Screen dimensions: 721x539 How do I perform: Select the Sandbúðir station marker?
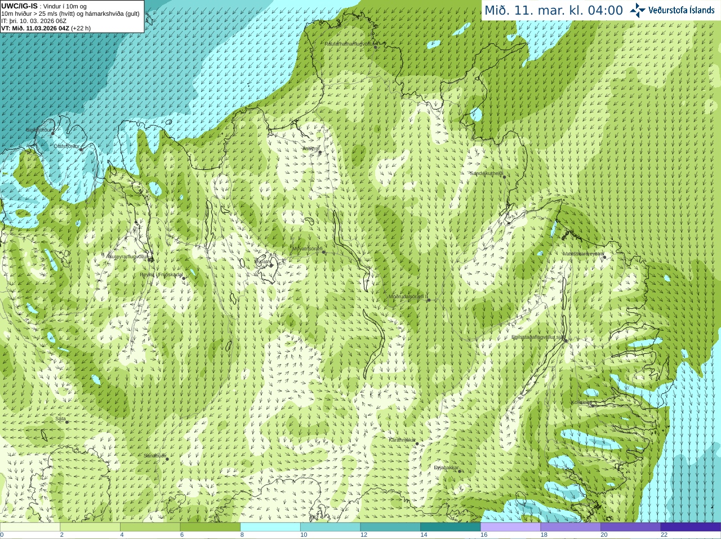167,459
